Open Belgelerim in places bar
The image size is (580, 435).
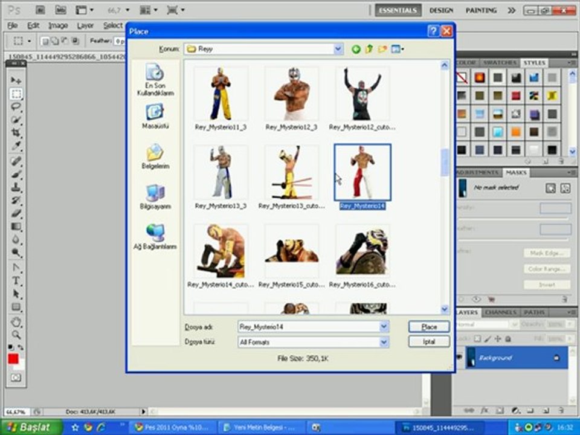point(155,156)
